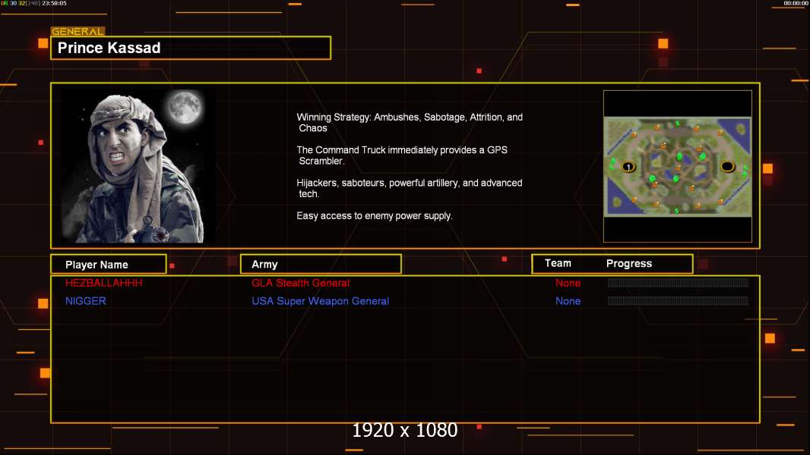Click the GLA Stealth General army entry

pos(301,283)
